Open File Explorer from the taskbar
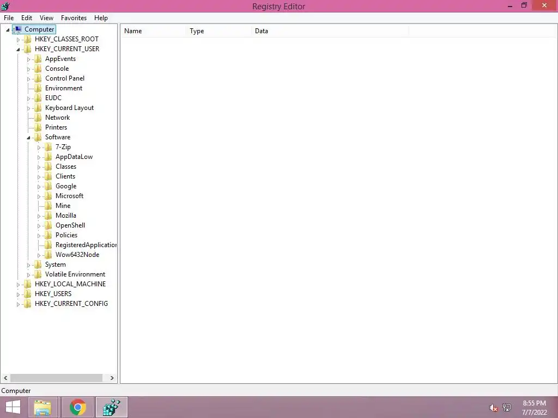The height and width of the screenshot is (418, 558). pyautogui.click(x=43, y=407)
